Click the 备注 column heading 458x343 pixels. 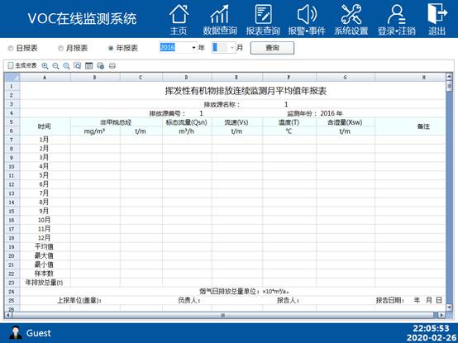click(x=423, y=126)
